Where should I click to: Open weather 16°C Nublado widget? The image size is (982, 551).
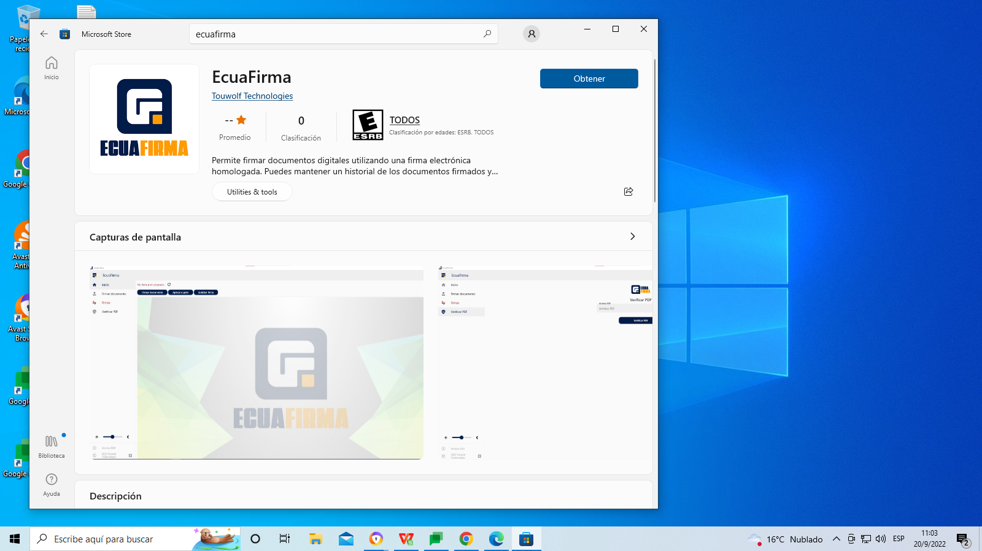(785, 539)
